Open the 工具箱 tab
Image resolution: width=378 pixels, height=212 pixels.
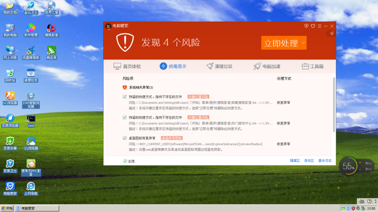click(x=313, y=66)
